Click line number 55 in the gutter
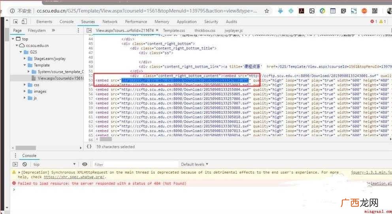The width and height of the screenshot is (392, 214). tap(90, 89)
